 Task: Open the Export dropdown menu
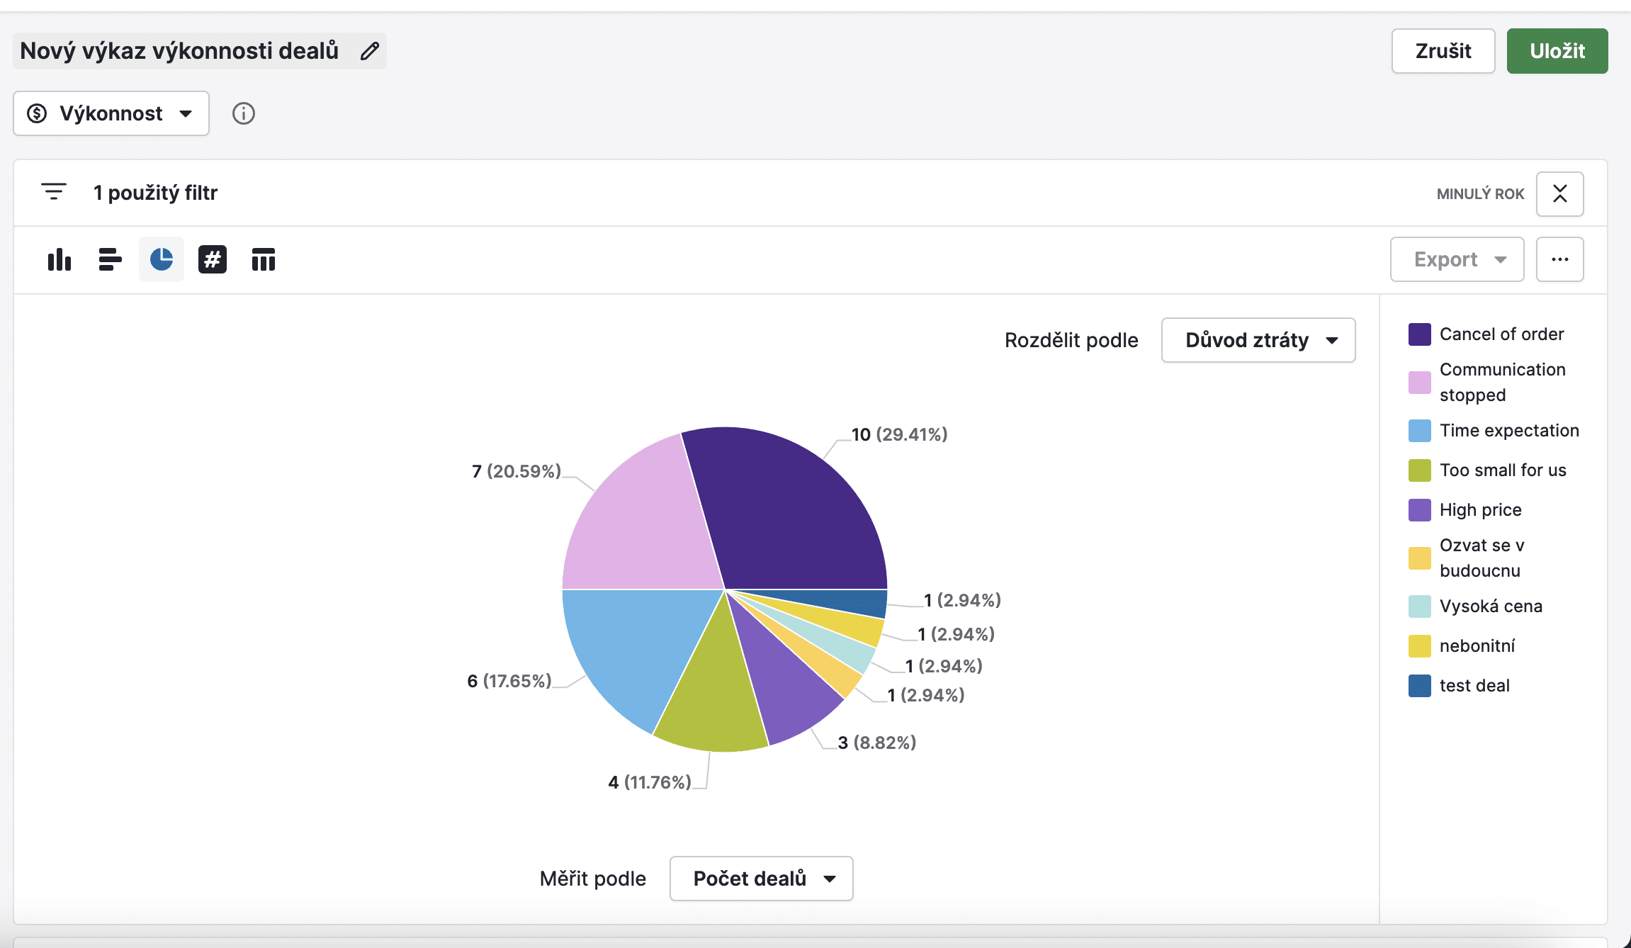pos(1457,259)
